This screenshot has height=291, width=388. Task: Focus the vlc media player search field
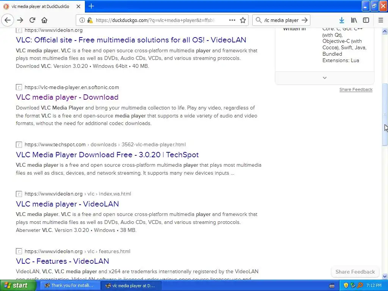point(282,20)
